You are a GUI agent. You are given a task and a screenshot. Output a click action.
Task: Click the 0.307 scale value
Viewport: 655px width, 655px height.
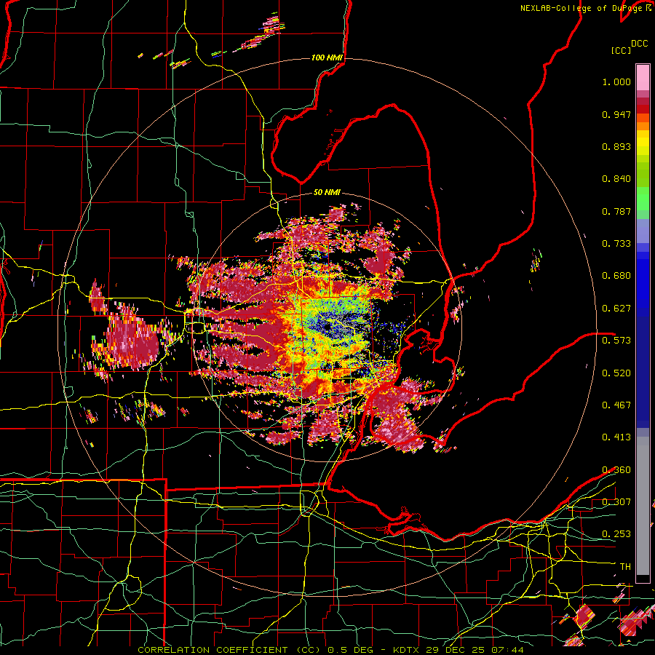616,502
